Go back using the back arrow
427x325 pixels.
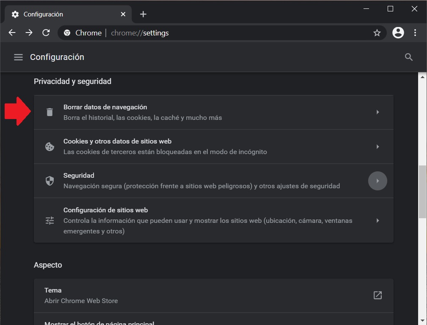click(x=12, y=33)
